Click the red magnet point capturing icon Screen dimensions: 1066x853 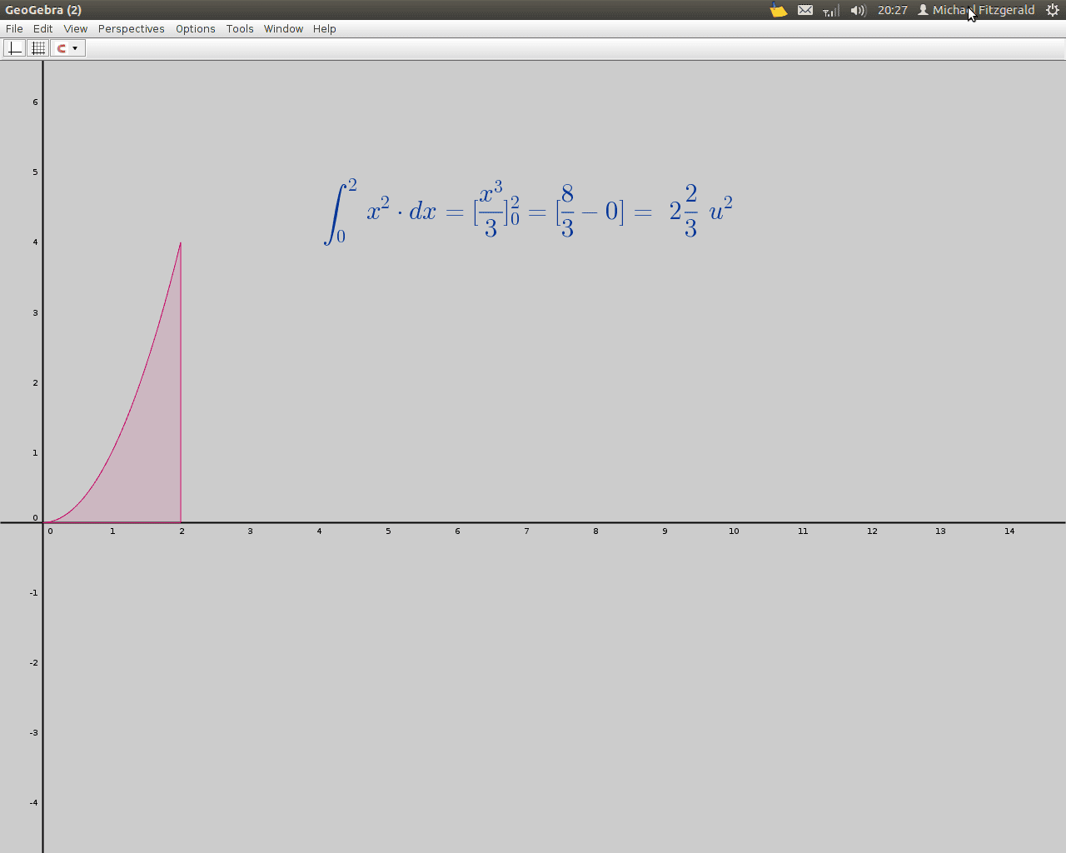62,48
